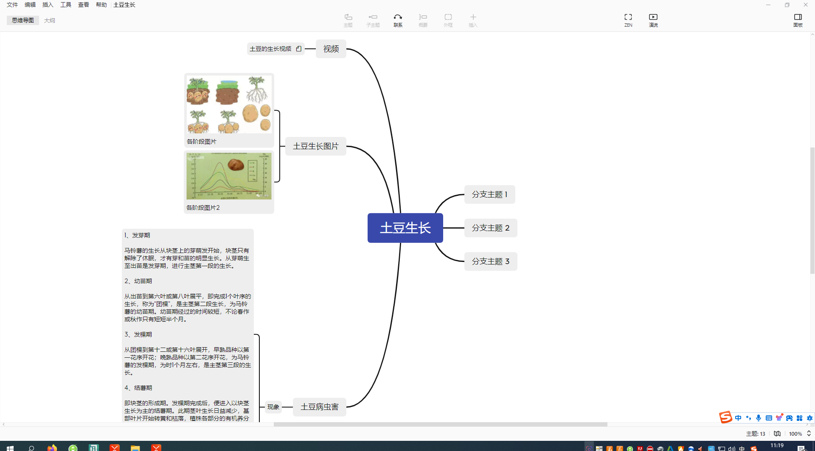Click the horizontal scrollbar thumb
Image resolution: width=815 pixels, height=451 pixels.
tap(441, 424)
